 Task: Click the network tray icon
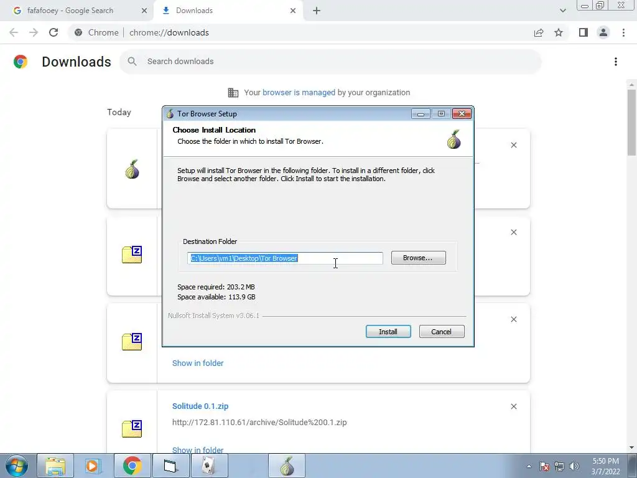pos(559,466)
